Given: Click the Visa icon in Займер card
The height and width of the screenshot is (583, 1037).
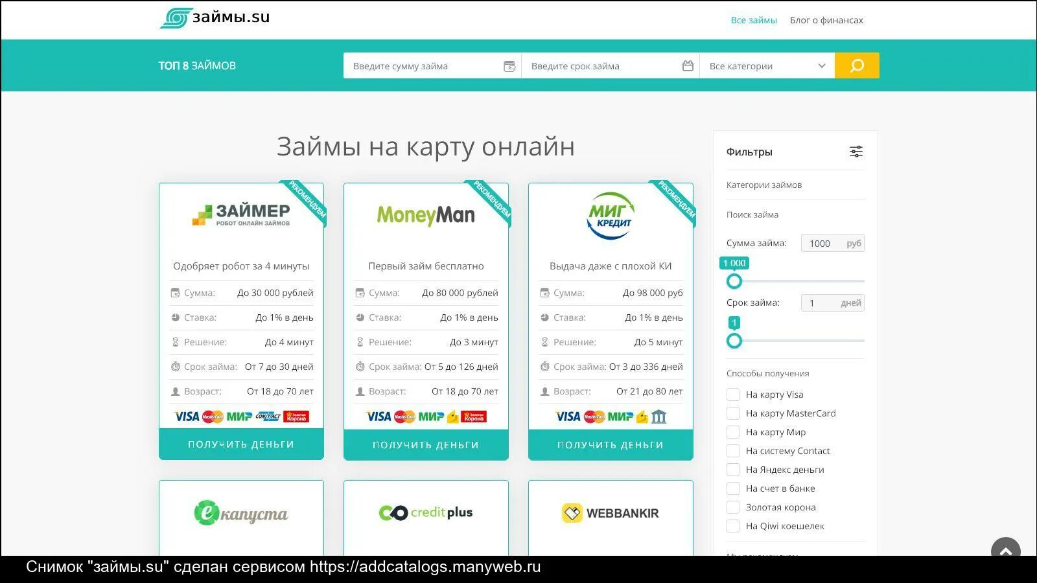Looking at the screenshot, I should coord(187,417).
